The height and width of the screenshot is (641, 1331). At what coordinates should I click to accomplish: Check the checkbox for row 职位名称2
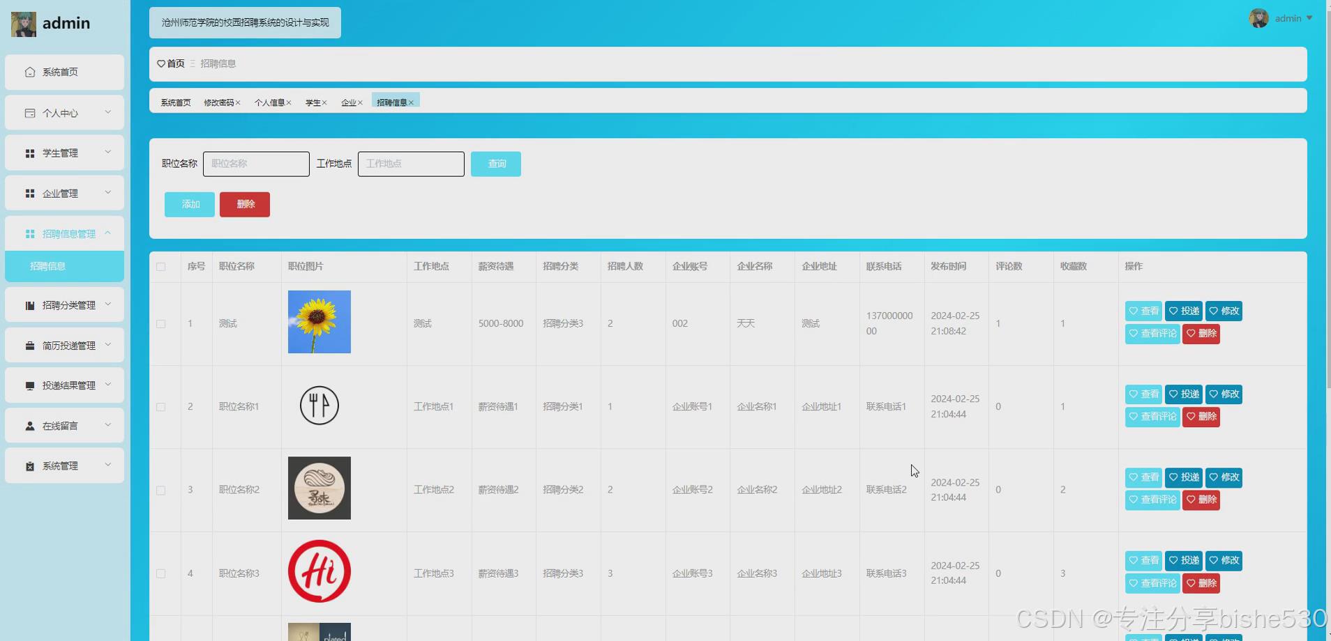(x=161, y=491)
